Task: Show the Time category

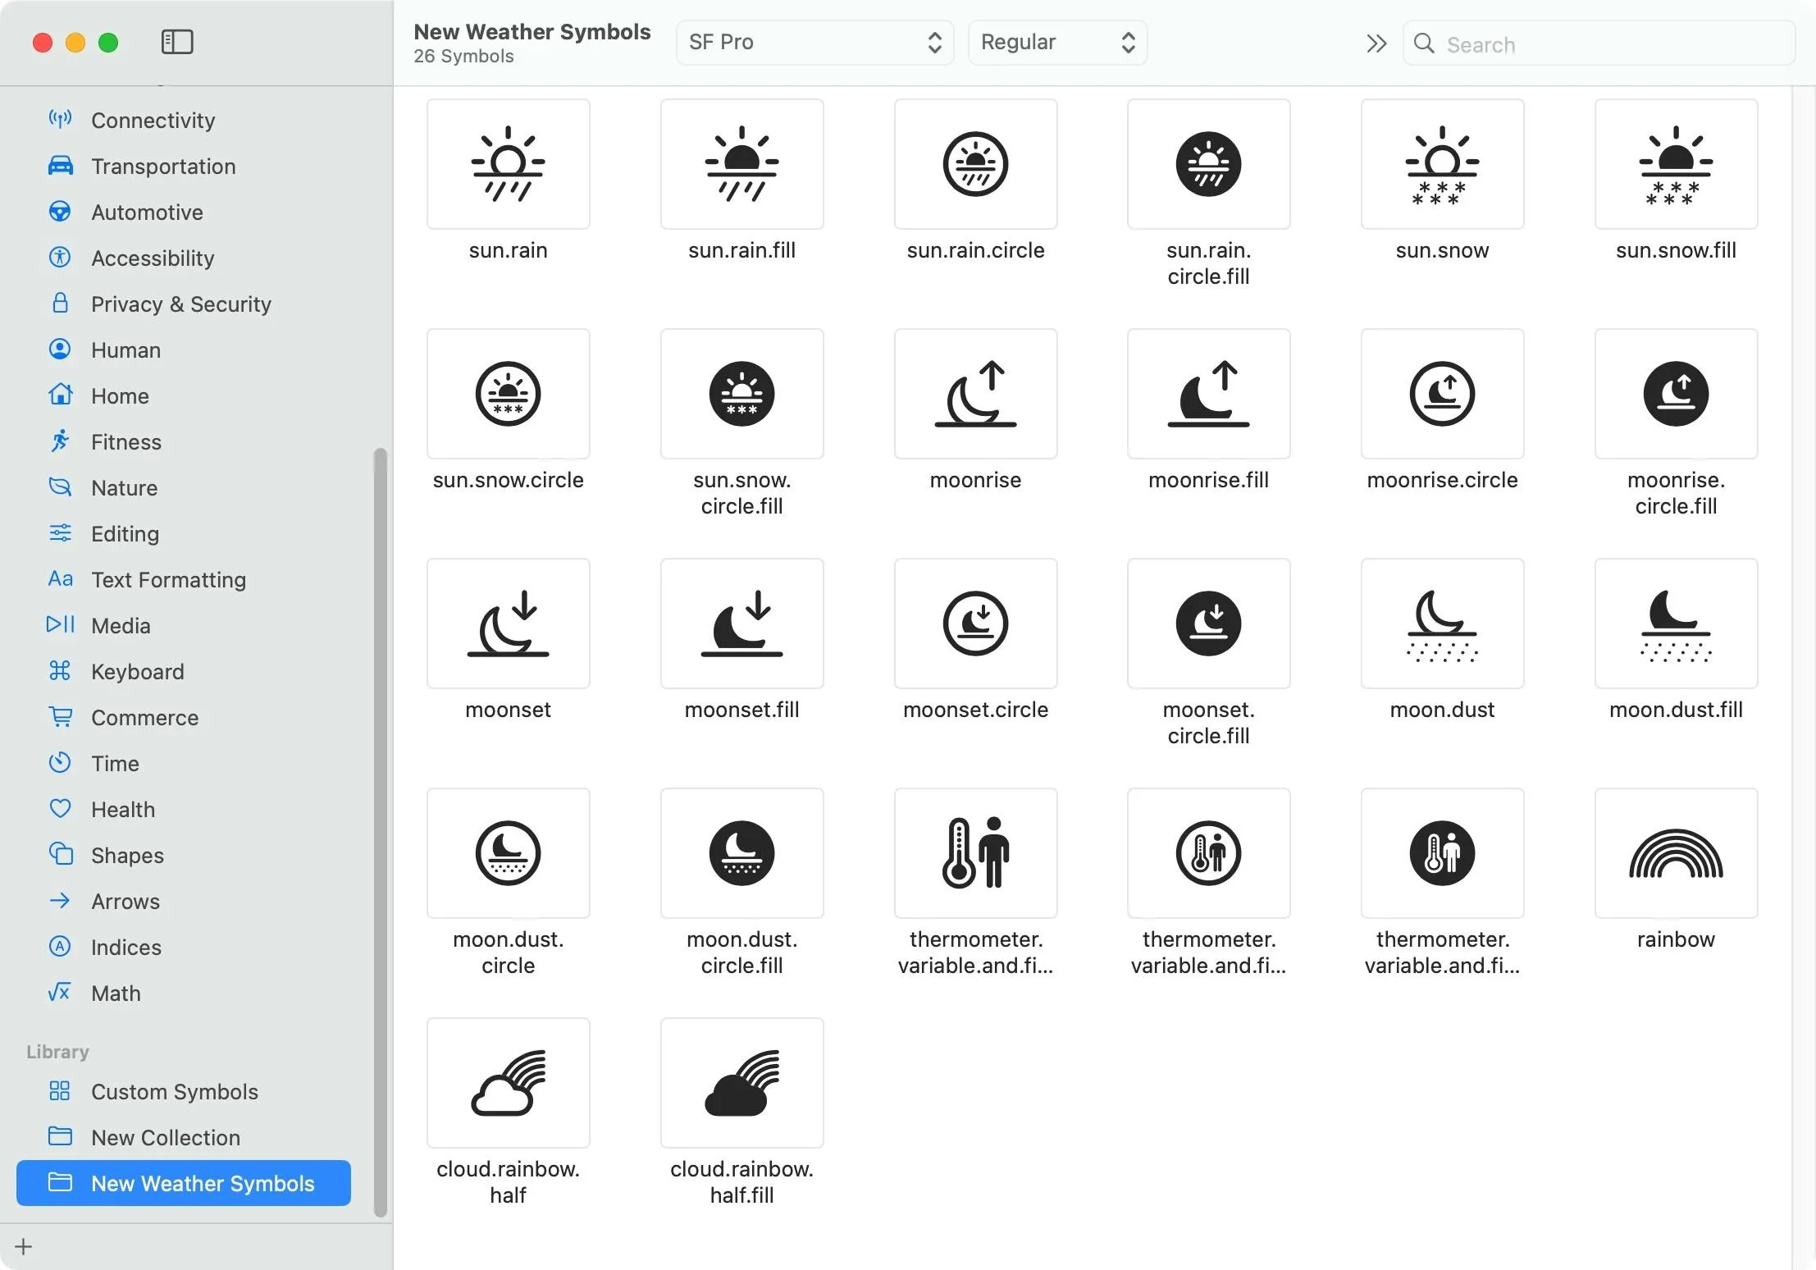Action: pos(184,763)
